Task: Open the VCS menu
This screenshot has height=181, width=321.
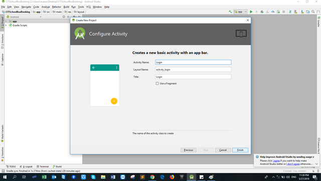Action: (88, 7)
